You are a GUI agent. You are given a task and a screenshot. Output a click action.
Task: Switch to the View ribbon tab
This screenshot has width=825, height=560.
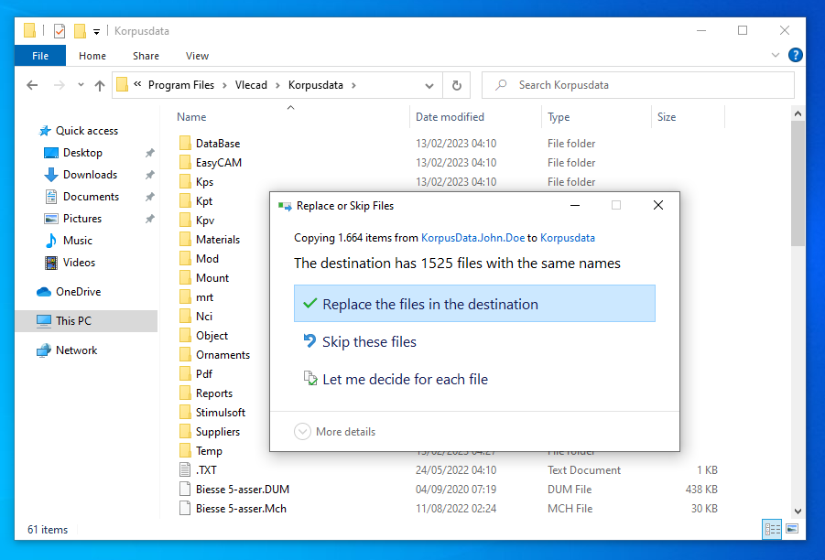(x=197, y=56)
